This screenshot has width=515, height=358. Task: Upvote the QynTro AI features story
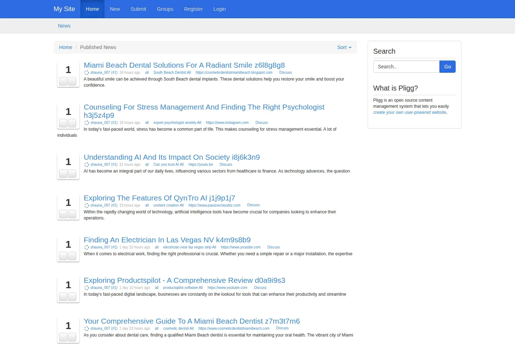pyautogui.click(x=63, y=214)
